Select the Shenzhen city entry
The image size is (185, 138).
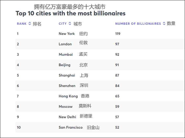point(67,86)
